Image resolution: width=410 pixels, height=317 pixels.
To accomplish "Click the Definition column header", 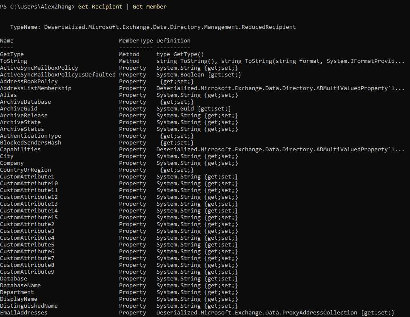I will pos(174,40).
